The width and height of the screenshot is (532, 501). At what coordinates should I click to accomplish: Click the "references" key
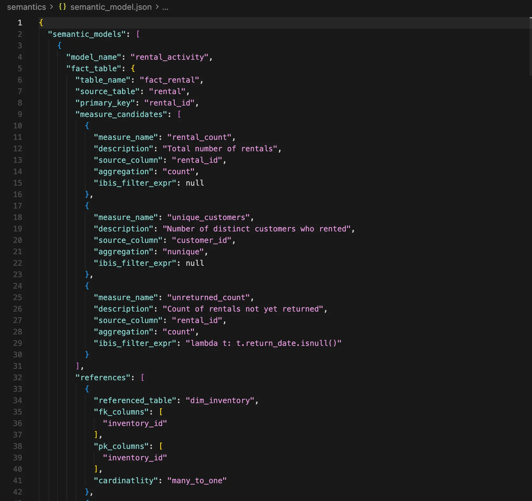[103, 378]
